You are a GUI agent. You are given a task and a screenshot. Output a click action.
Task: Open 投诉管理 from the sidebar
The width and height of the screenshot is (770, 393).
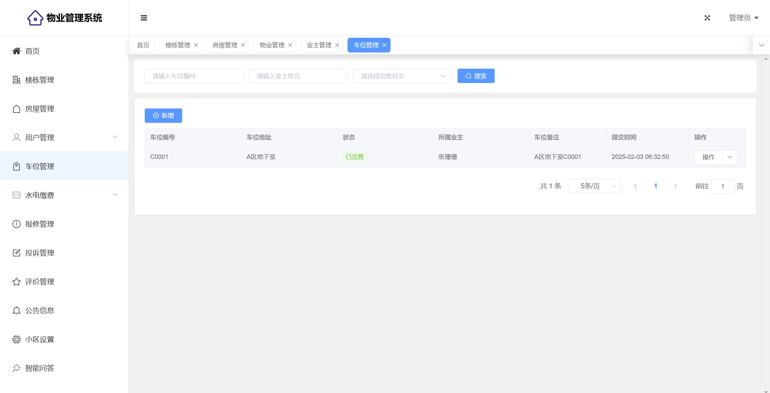[x=40, y=253]
